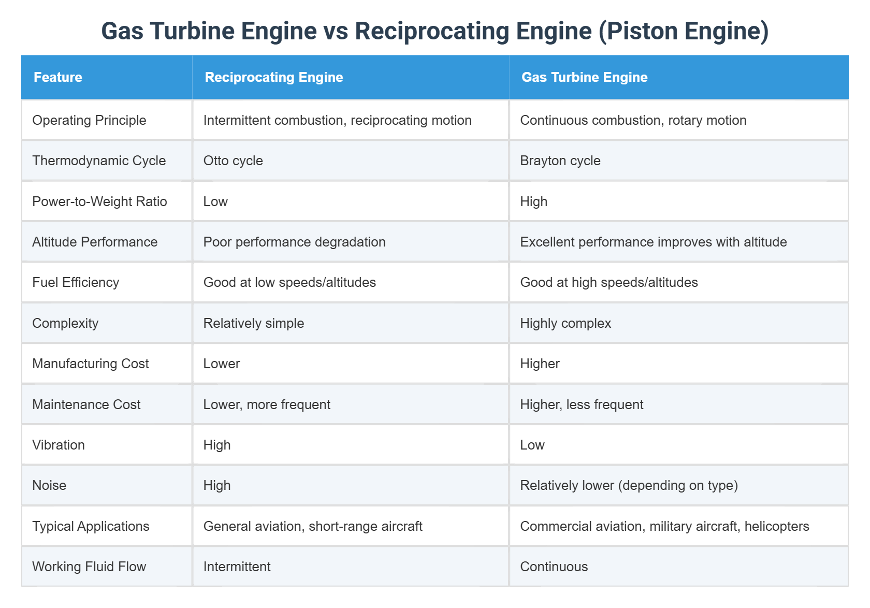Viewport: 870px width, 608px height.
Task: Click the General aviation, short-range aircraft cell
Action: 313,526
